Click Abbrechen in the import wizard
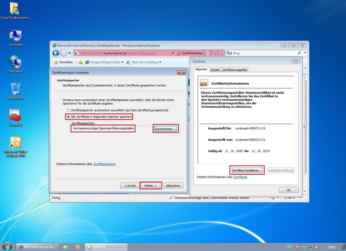This screenshot has width=346, height=251. click(173, 186)
